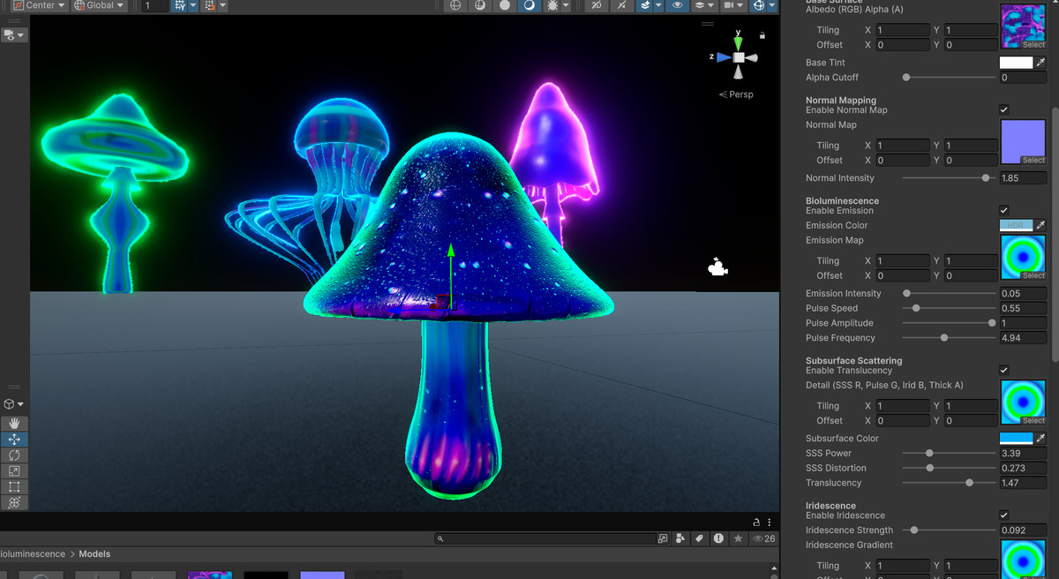1059x579 pixels.
Task: Click the camera icon in the Scene view
Action: point(717,267)
